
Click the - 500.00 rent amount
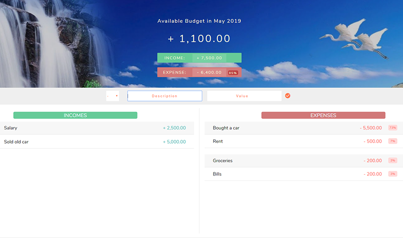372,141
